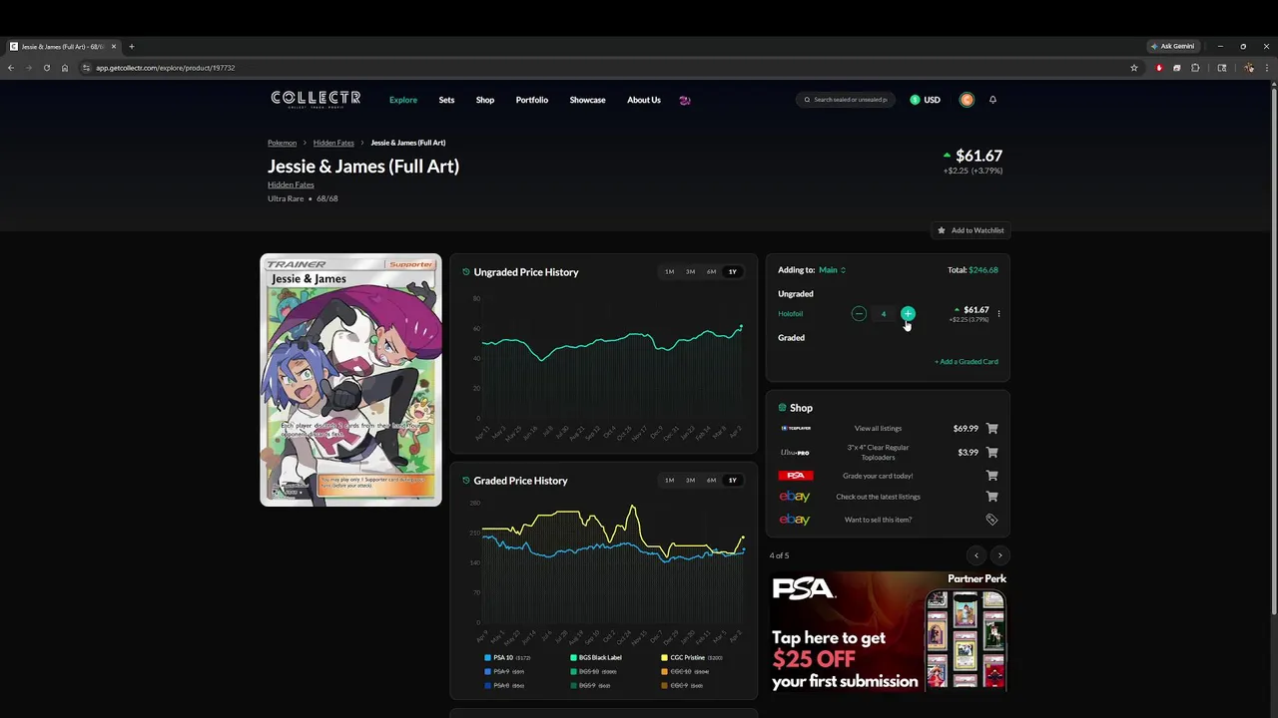
Task: Click the browser address bar URL
Action: (x=165, y=68)
